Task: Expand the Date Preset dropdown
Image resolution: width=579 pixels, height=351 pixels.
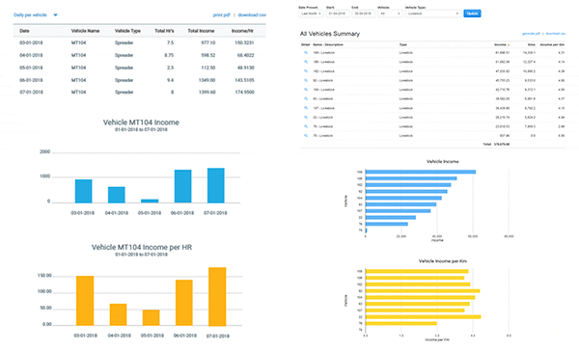Action: coord(311,13)
